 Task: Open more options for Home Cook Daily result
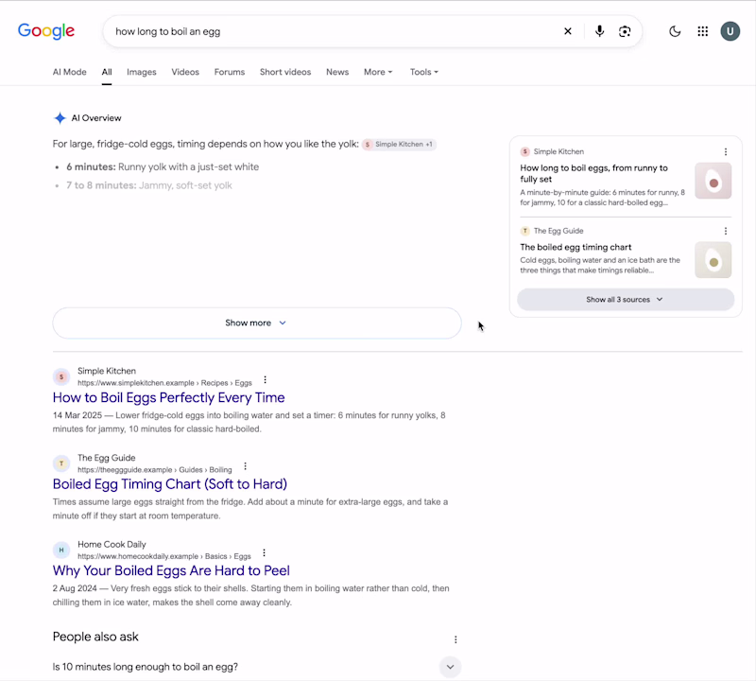point(264,552)
